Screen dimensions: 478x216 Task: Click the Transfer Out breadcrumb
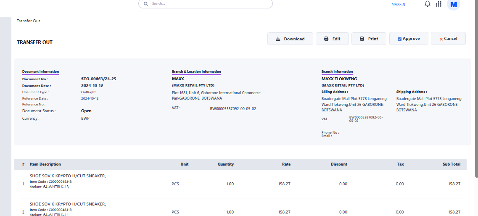[29, 21]
